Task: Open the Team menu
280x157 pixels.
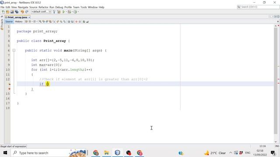Action: (x=76, y=7)
